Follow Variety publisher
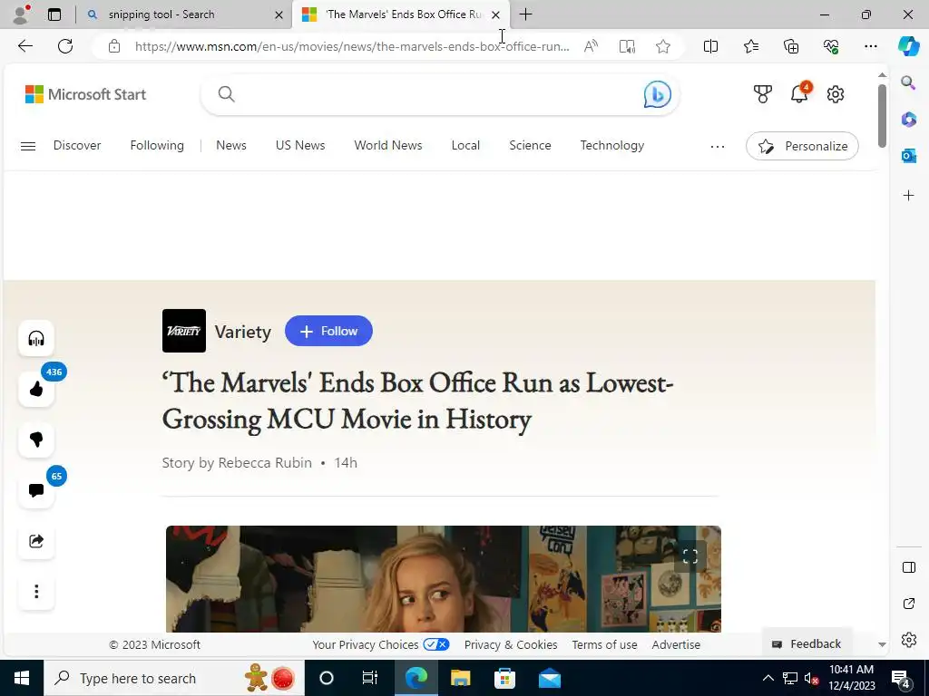Image resolution: width=929 pixels, height=696 pixels. point(328,331)
